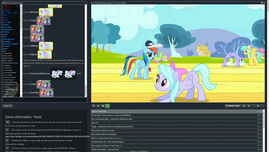Select the 'Smile HD' playlist entry
Viewport: 269px width, 152px height.
coord(177,123)
